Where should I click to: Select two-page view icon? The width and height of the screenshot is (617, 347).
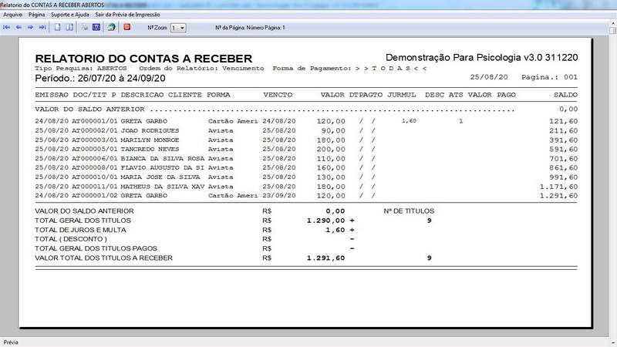point(69,28)
